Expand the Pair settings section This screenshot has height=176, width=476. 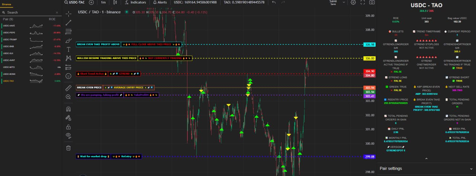pos(426,169)
